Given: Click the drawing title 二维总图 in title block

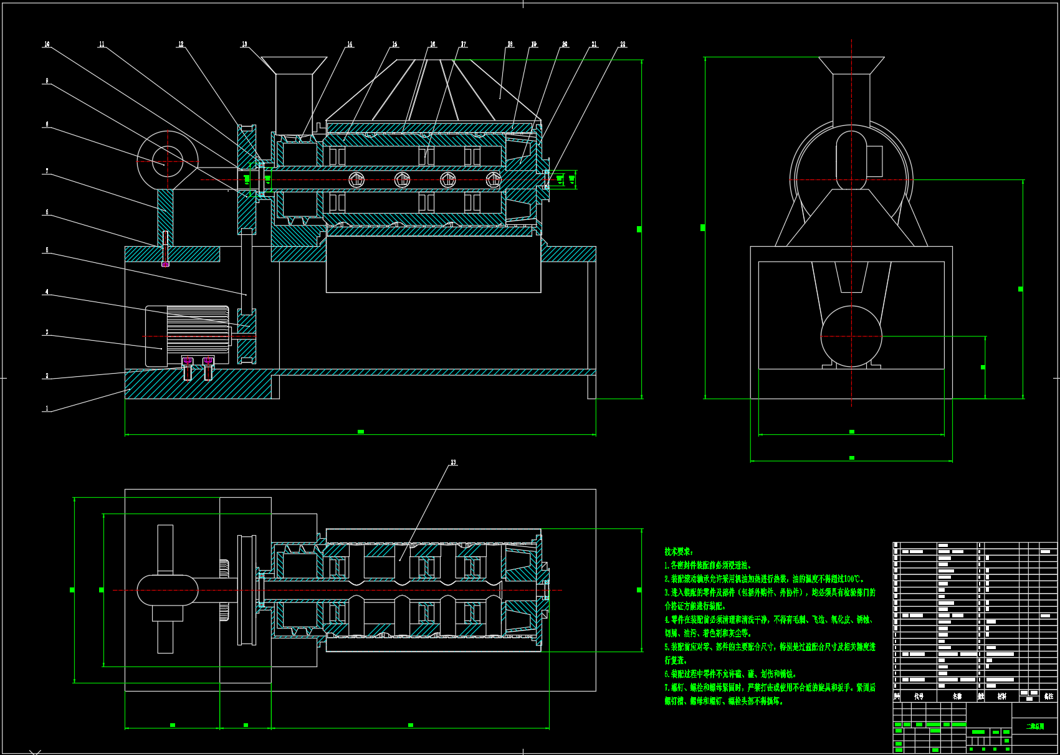Looking at the screenshot, I should [1036, 725].
